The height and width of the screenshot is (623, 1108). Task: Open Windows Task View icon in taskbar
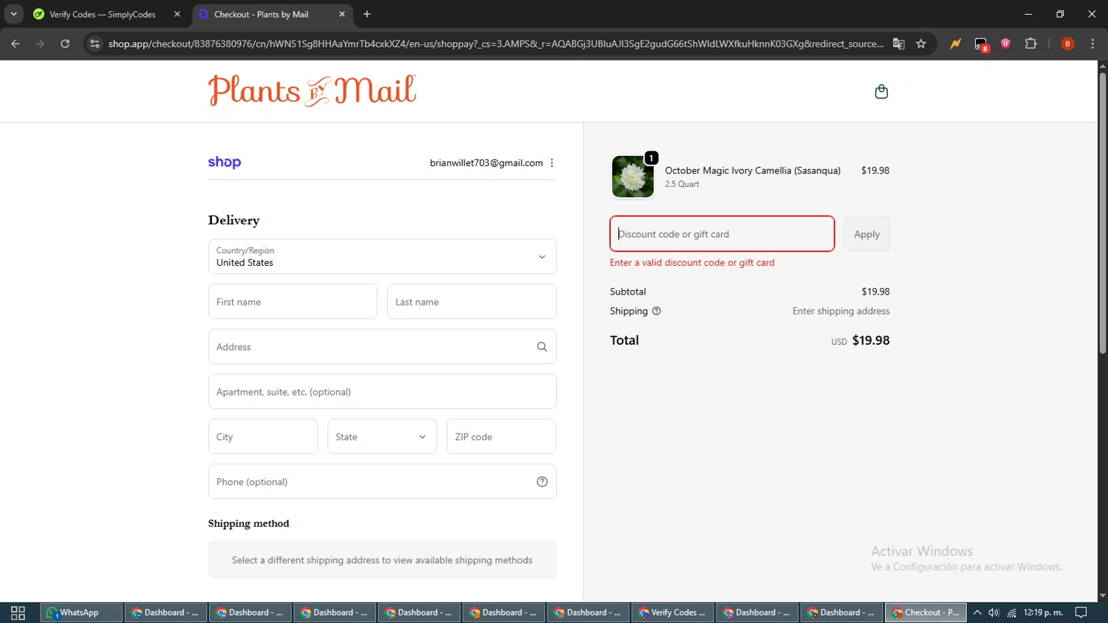coord(18,613)
